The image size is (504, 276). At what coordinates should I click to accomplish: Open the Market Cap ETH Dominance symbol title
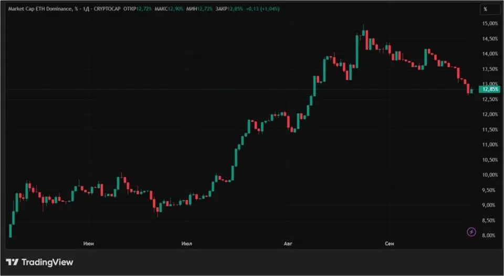click(39, 9)
